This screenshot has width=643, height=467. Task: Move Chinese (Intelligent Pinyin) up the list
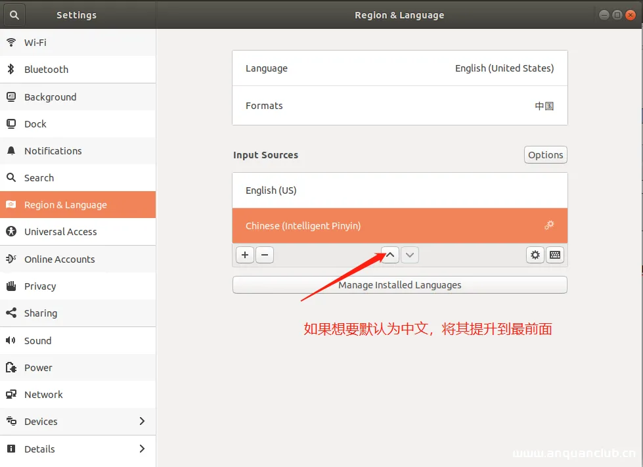389,255
